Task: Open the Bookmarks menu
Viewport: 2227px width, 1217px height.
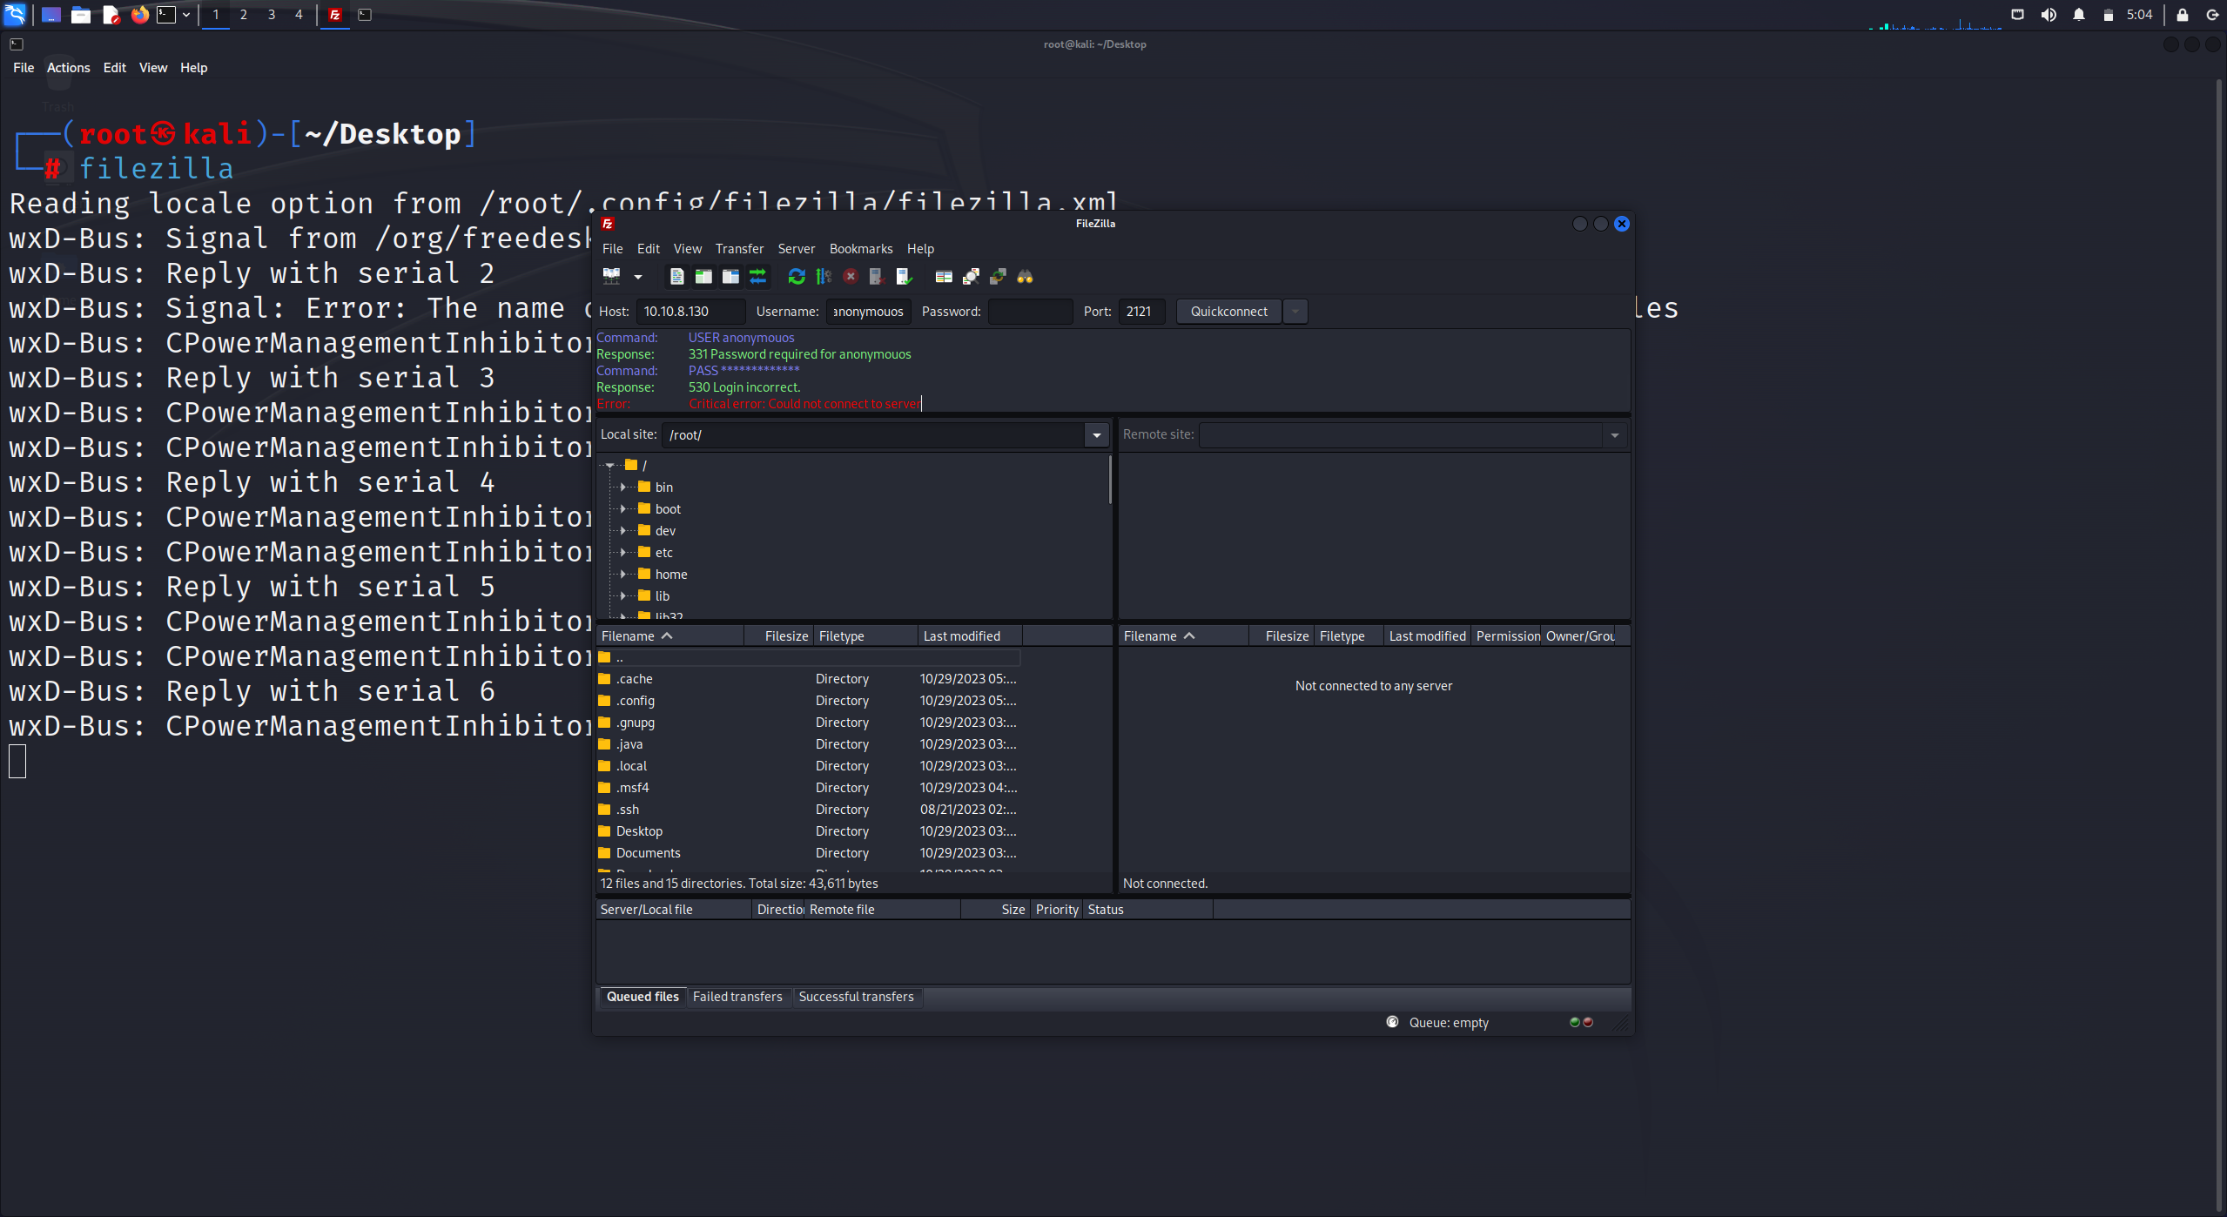Action: (860, 249)
